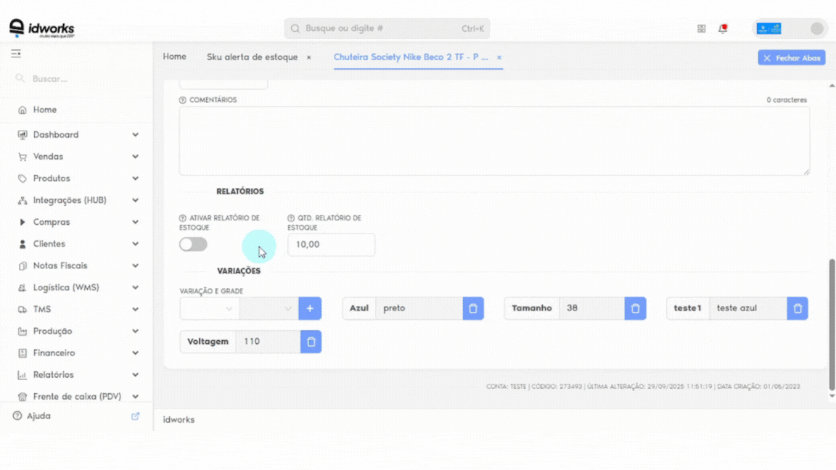
Task: Open the second grade dropdown
Action: point(269,308)
